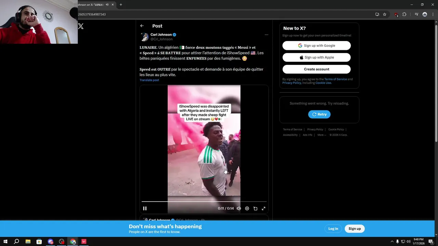Click the Create account button
438x246 pixels.
coord(317,69)
